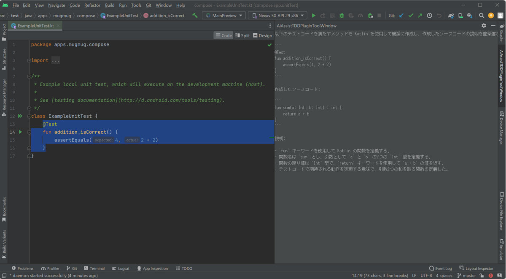This screenshot has height=279, width=506.
Task: Collapse ExampleUnitTest class fold marker
Action: click(x=29, y=116)
